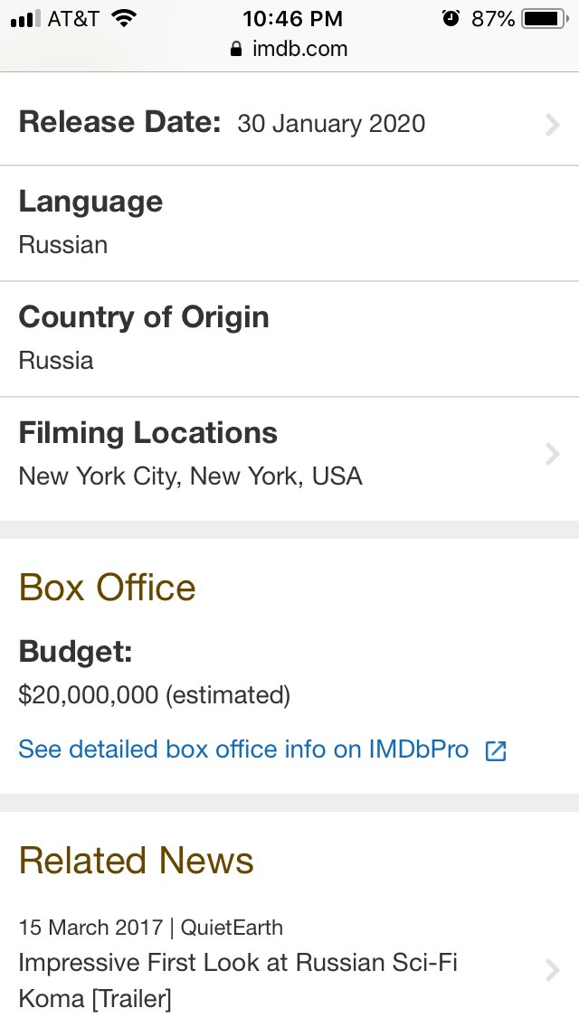This screenshot has width=579, height=1027.
Task: Tap the alarm clock status icon
Action: pyautogui.click(x=451, y=18)
